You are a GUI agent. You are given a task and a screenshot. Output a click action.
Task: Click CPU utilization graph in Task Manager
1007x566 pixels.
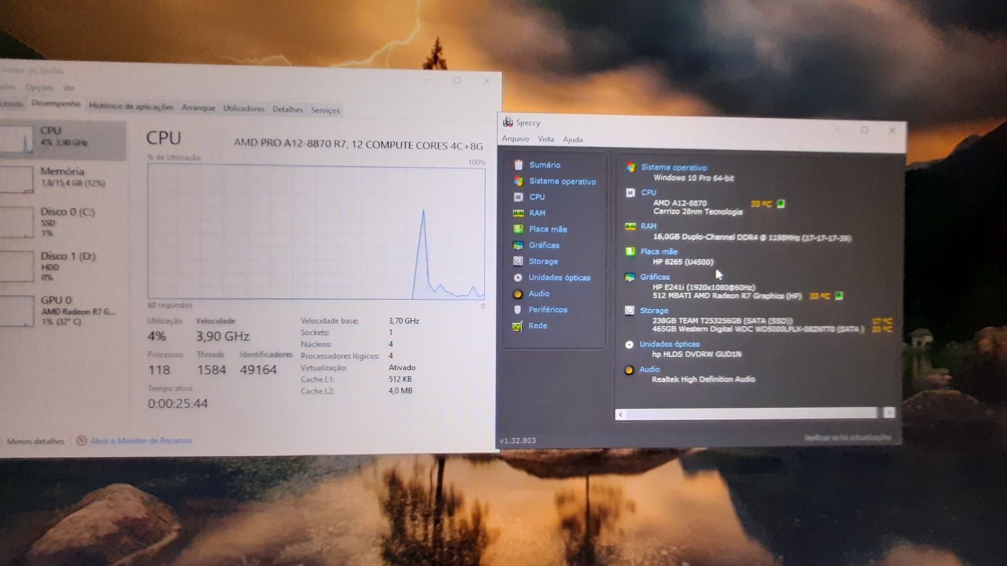(x=316, y=232)
